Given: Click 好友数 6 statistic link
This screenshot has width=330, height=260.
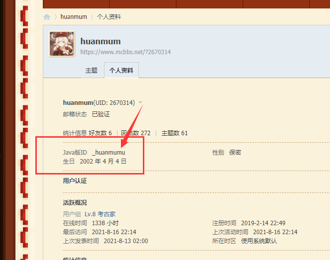Looking at the screenshot, I should pyautogui.click(x=100, y=133).
